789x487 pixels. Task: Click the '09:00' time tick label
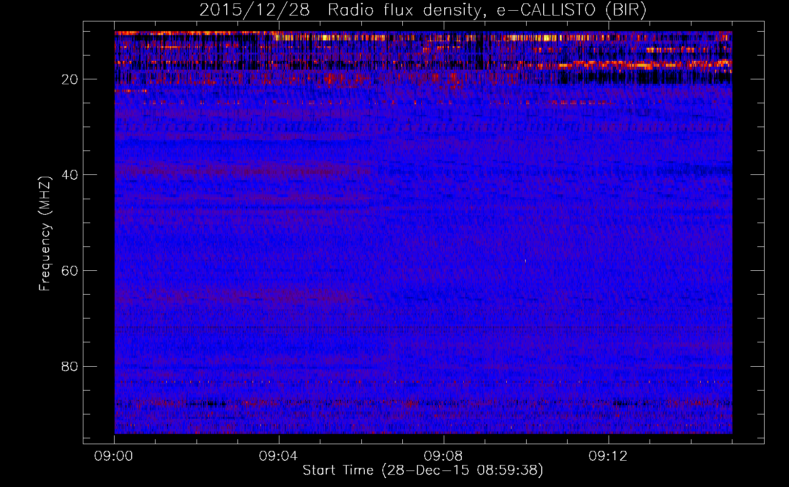tap(114, 456)
